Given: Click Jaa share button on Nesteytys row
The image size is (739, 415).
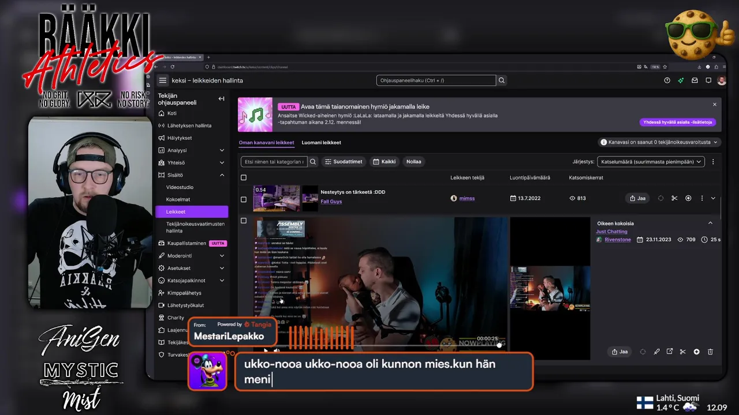Looking at the screenshot, I should (x=637, y=198).
